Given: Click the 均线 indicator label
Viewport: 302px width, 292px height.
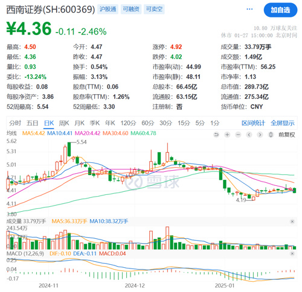Looking at the screenshot, I should click(11, 133).
